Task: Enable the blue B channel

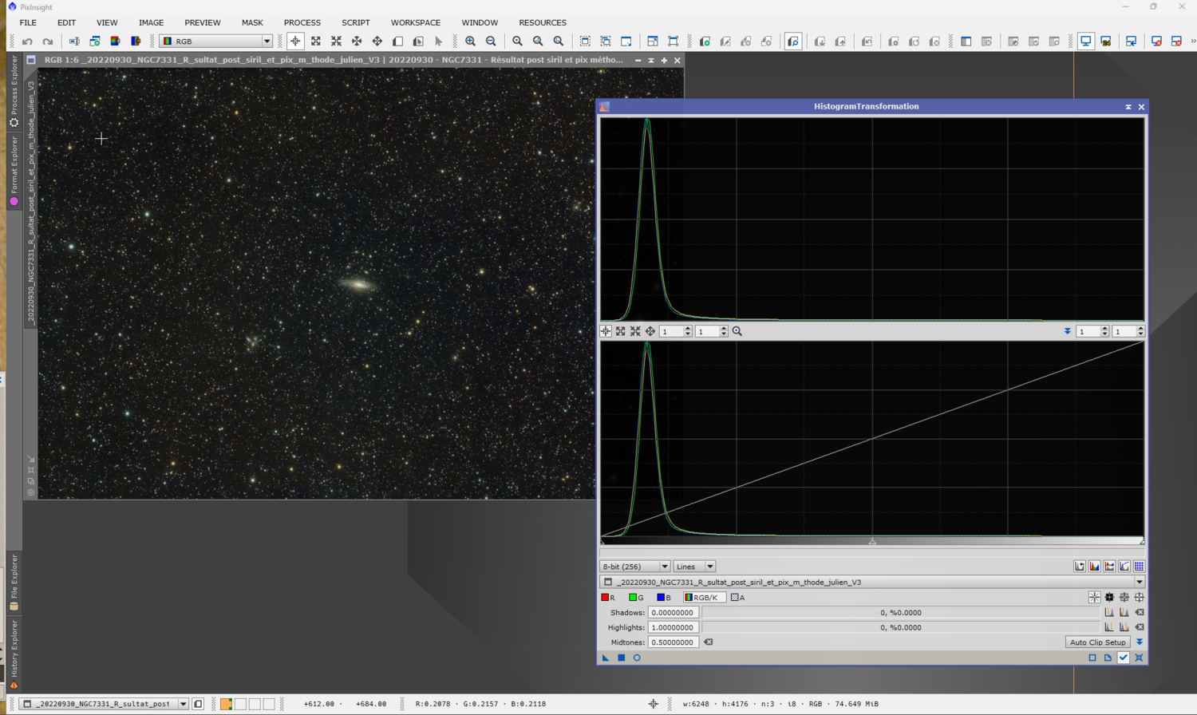Action: pos(663,598)
